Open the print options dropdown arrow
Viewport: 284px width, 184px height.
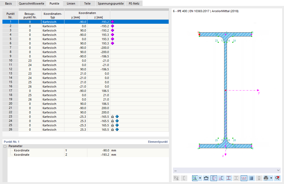[x=271, y=178]
